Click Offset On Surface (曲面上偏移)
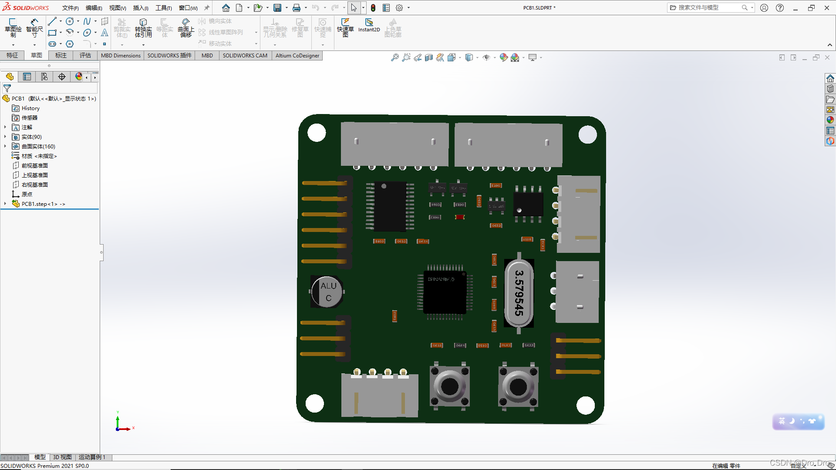The height and width of the screenshot is (470, 836). click(x=186, y=28)
